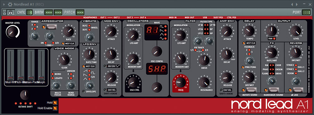Click the INV ENV button
The height and width of the screenshot is (115, 314).
114,66
